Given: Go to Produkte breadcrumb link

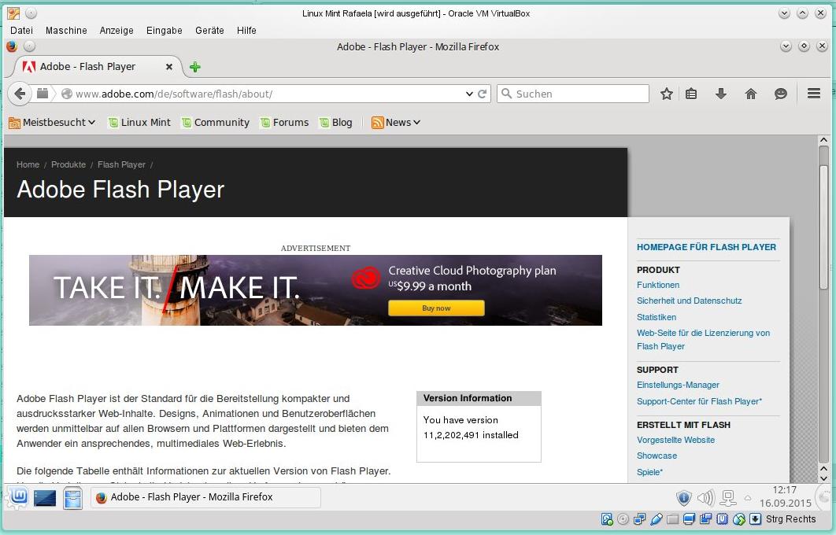Looking at the screenshot, I should coord(68,164).
